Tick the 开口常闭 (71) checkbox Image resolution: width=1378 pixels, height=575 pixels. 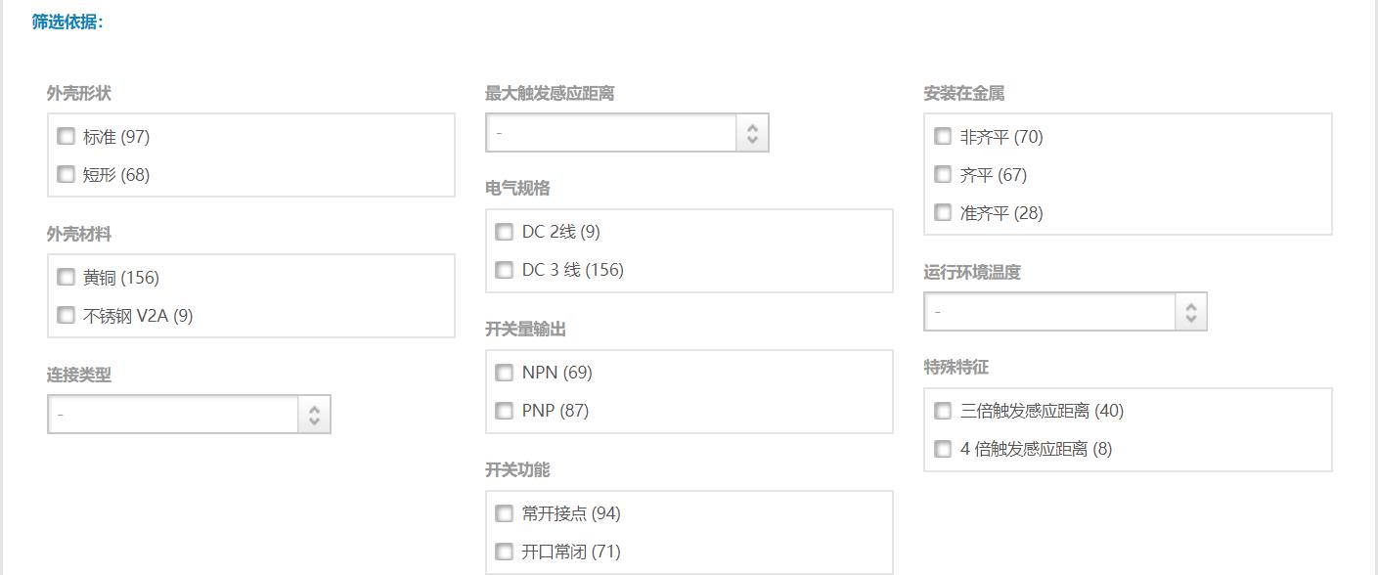[x=504, y=552]
